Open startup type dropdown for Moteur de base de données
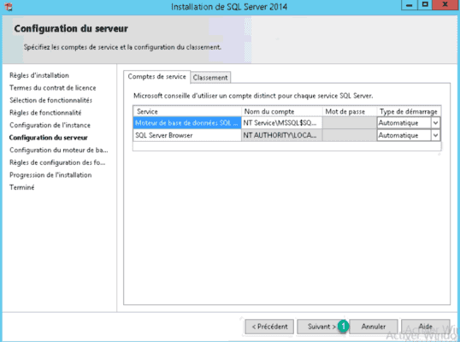Image resolution: width=460 pixels, height=342 pixels. tap(436, 123)
